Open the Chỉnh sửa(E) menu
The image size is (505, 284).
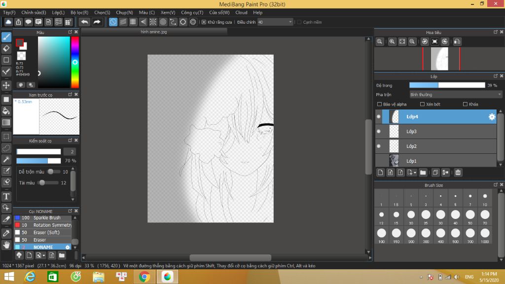[34, 12]
